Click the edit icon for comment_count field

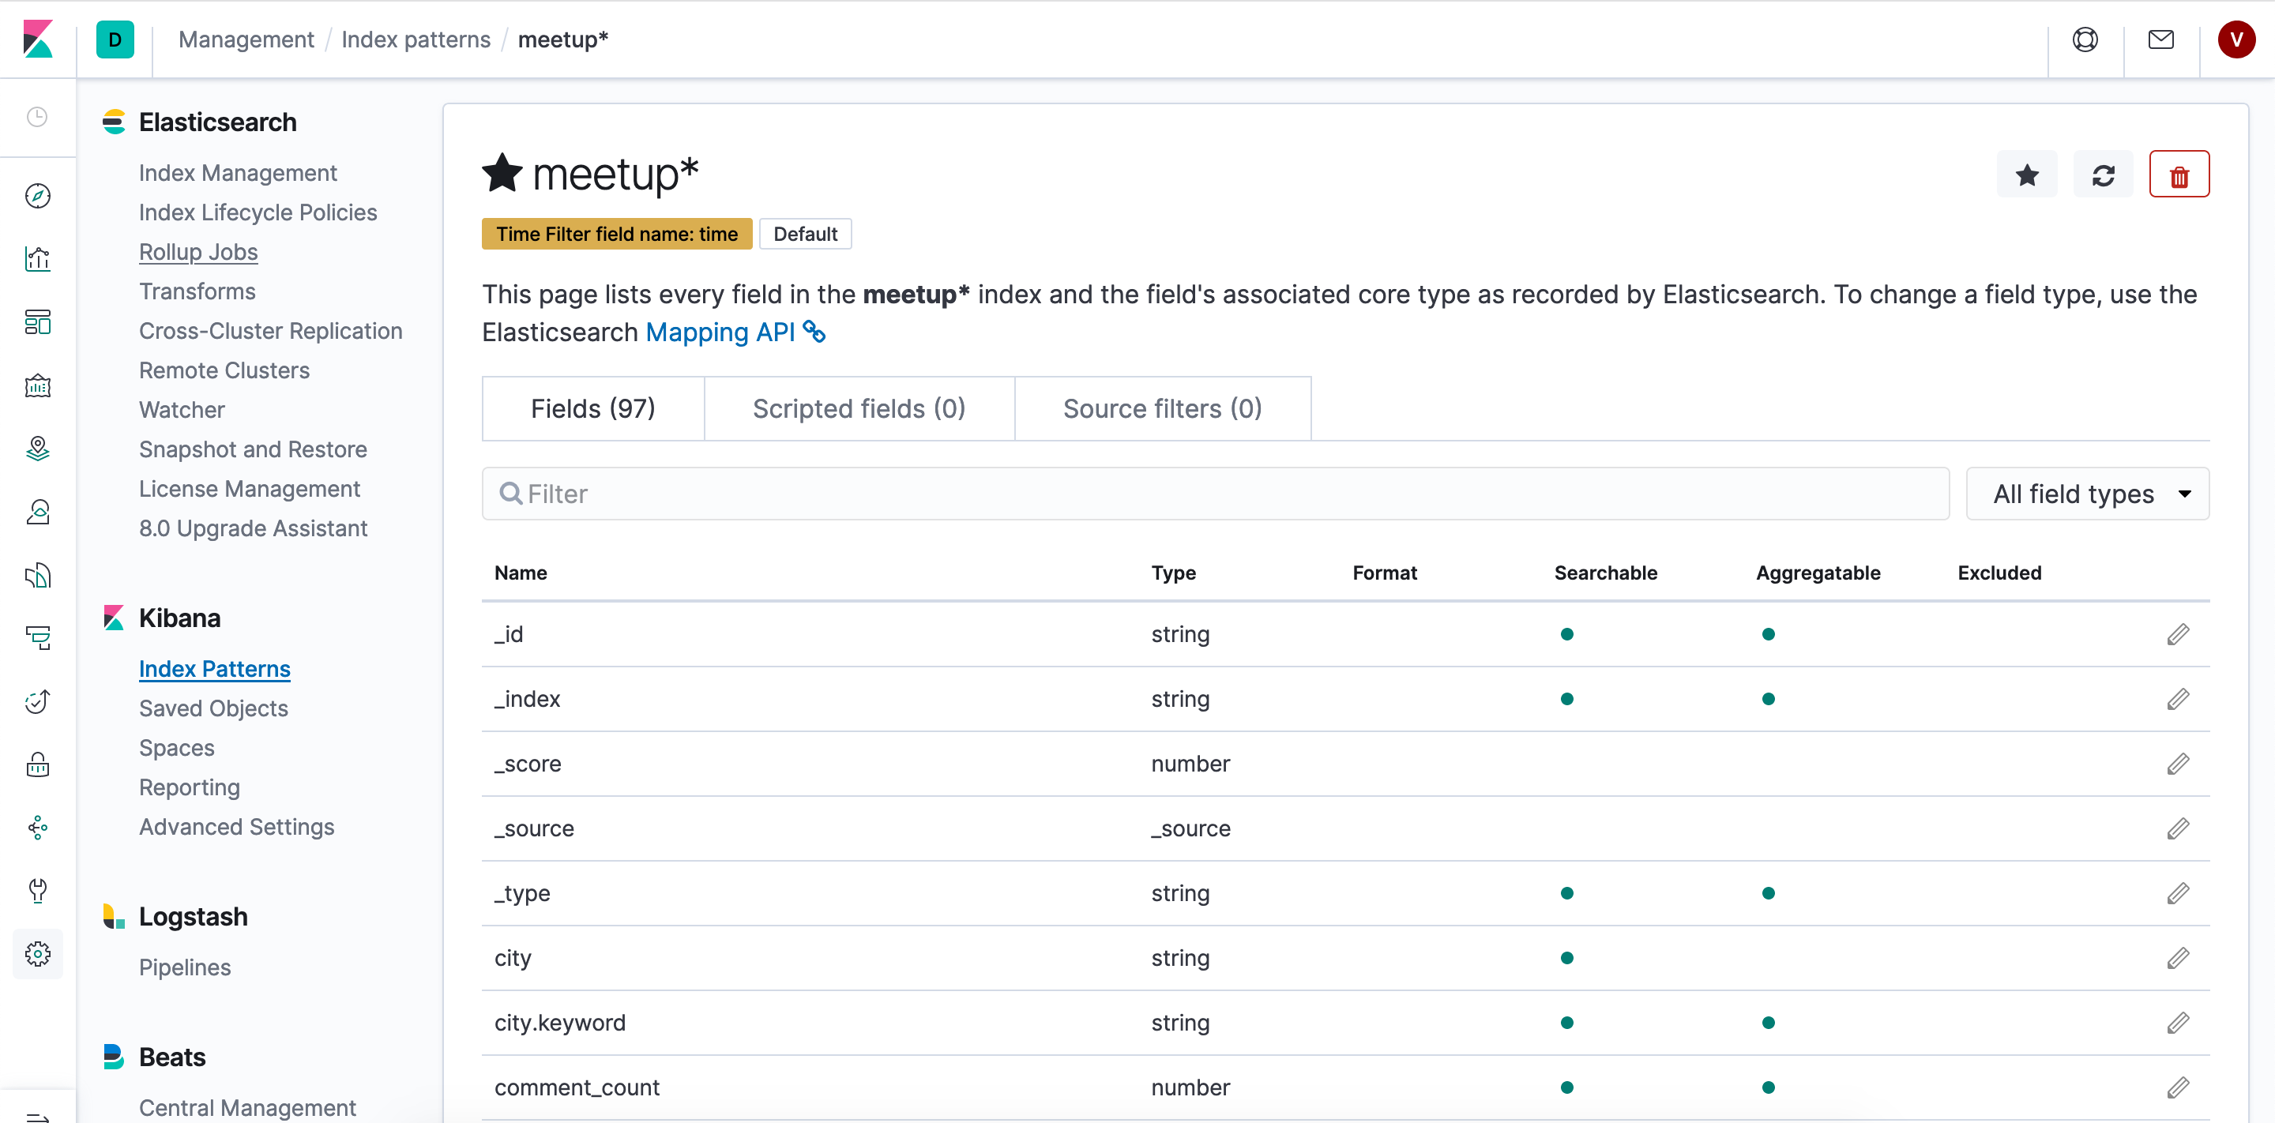coord(2178,1087)
